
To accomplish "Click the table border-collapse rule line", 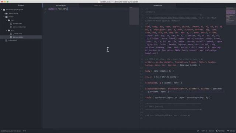I will point(178,98).
